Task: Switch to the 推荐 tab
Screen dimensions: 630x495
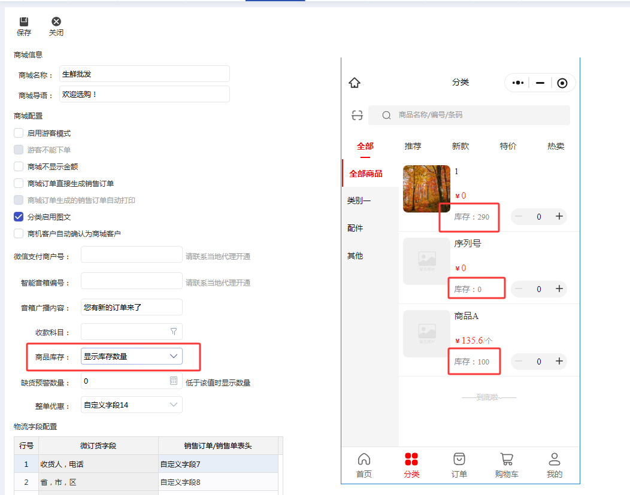Action: click(x=413, y=146)
